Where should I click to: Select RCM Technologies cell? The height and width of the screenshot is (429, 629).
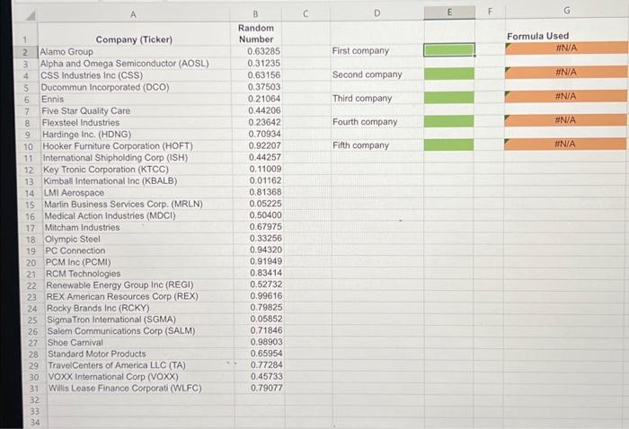(x=140, y=274)
